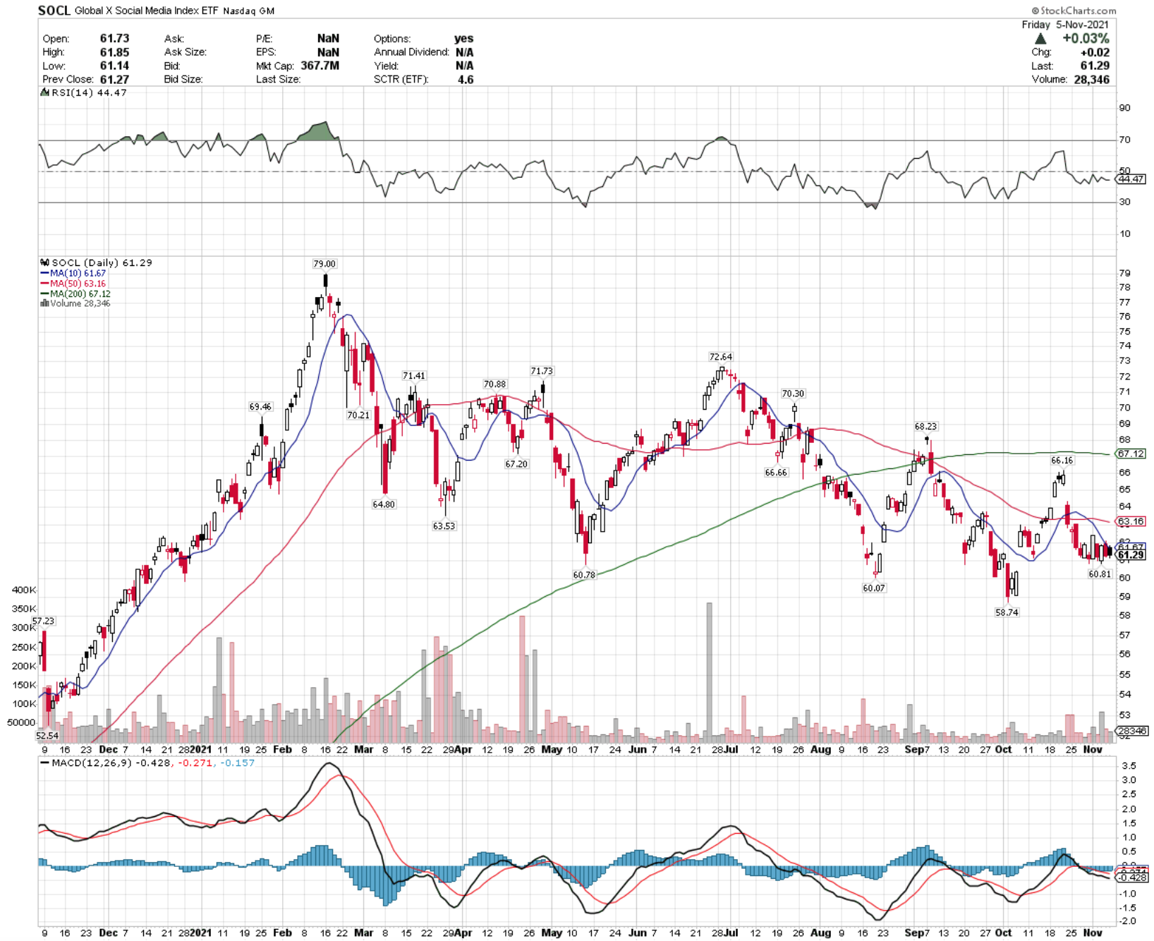Select the High value 61.85
This screenshot has width=1154, height=941.
(x=114, y=52)
